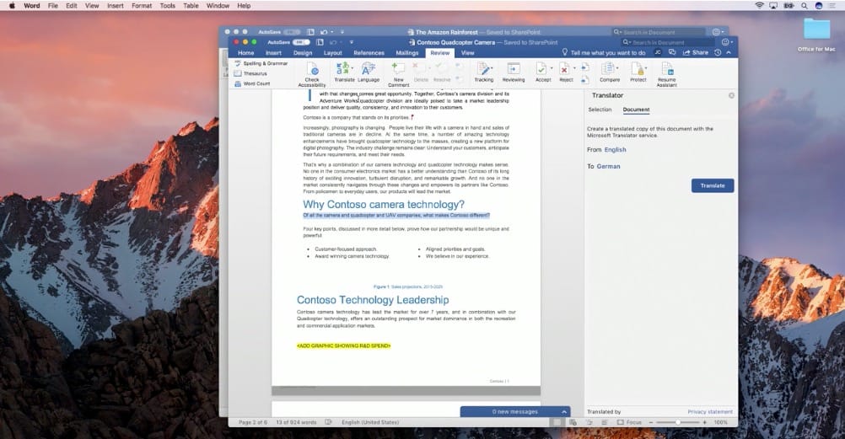Expand the 0 new messages bar chevron

coord(564,411)
